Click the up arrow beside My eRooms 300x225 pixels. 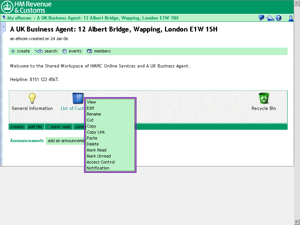[x=4, y=18]
